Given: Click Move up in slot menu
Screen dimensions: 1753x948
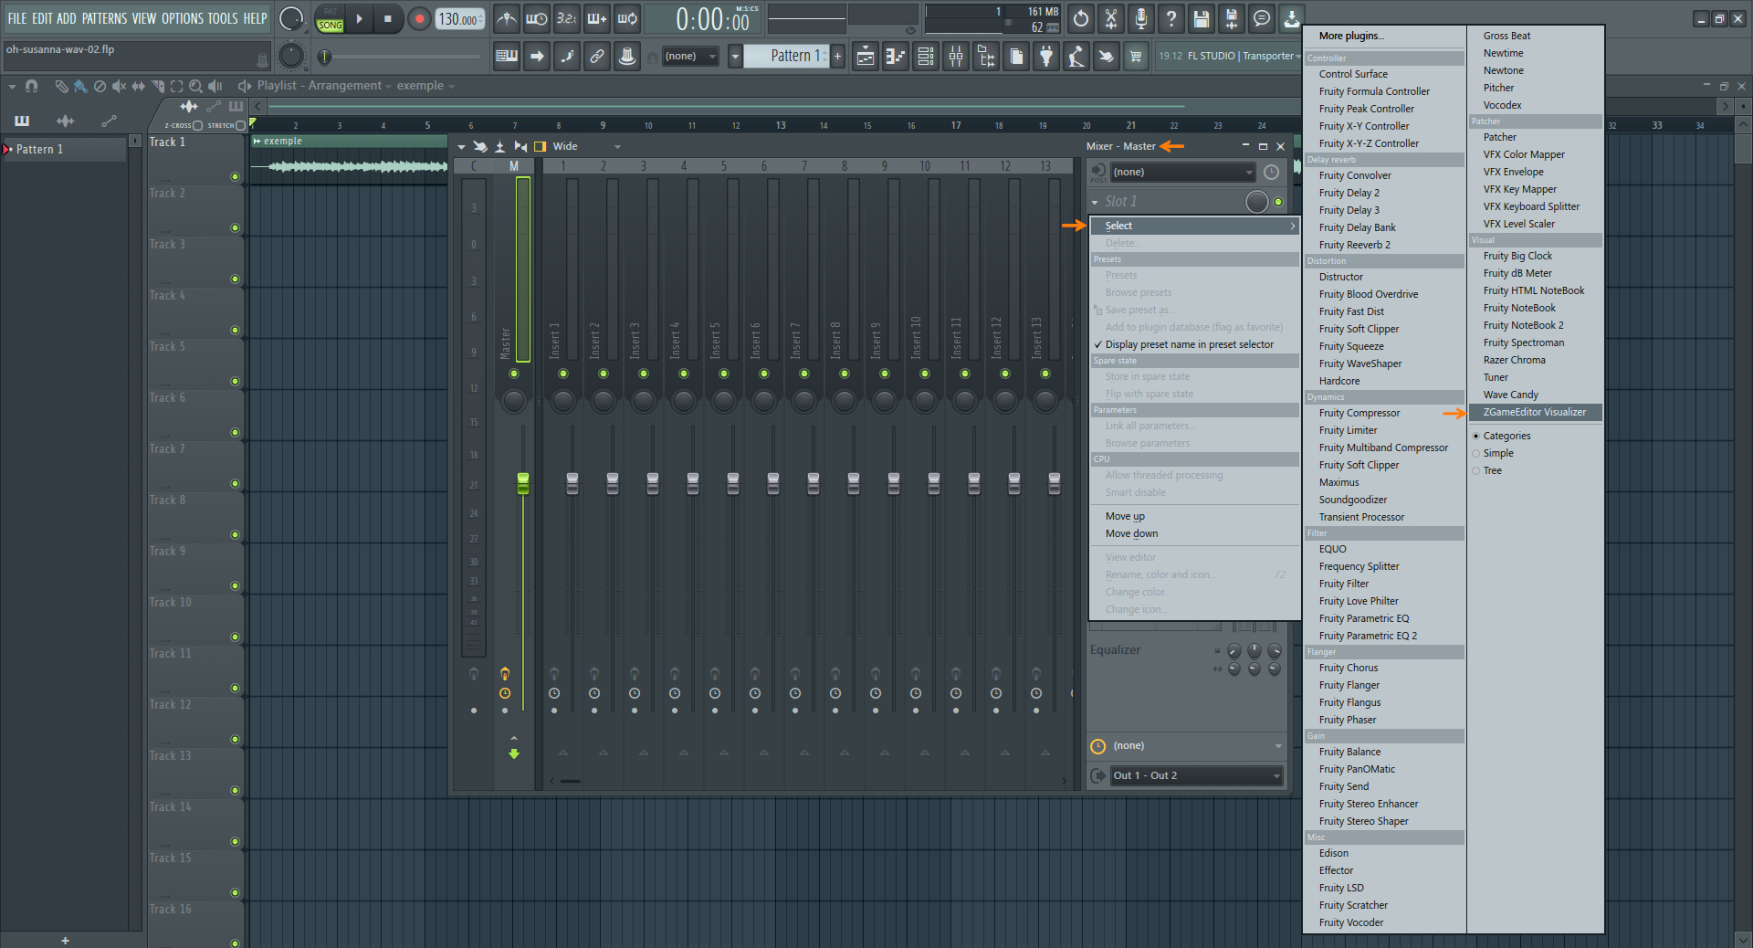Looking at the screenshot, I should tap(1194, 516).
